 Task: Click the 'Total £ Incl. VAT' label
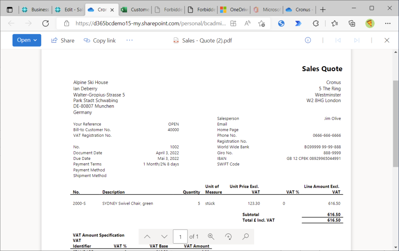click(x=259, y=220)
